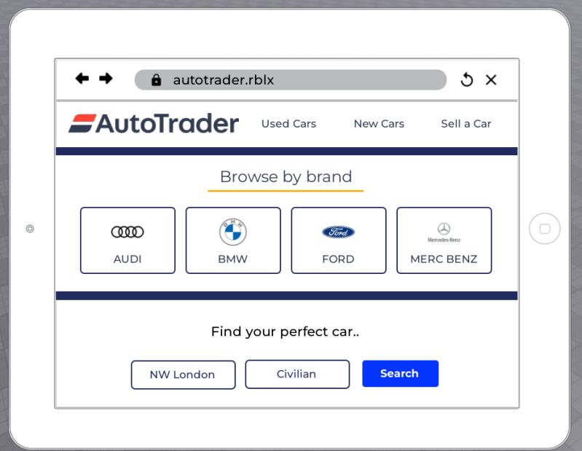Click the Browse by brand heading
This screenshot has height=451, width=582.
tap(286, 177)
